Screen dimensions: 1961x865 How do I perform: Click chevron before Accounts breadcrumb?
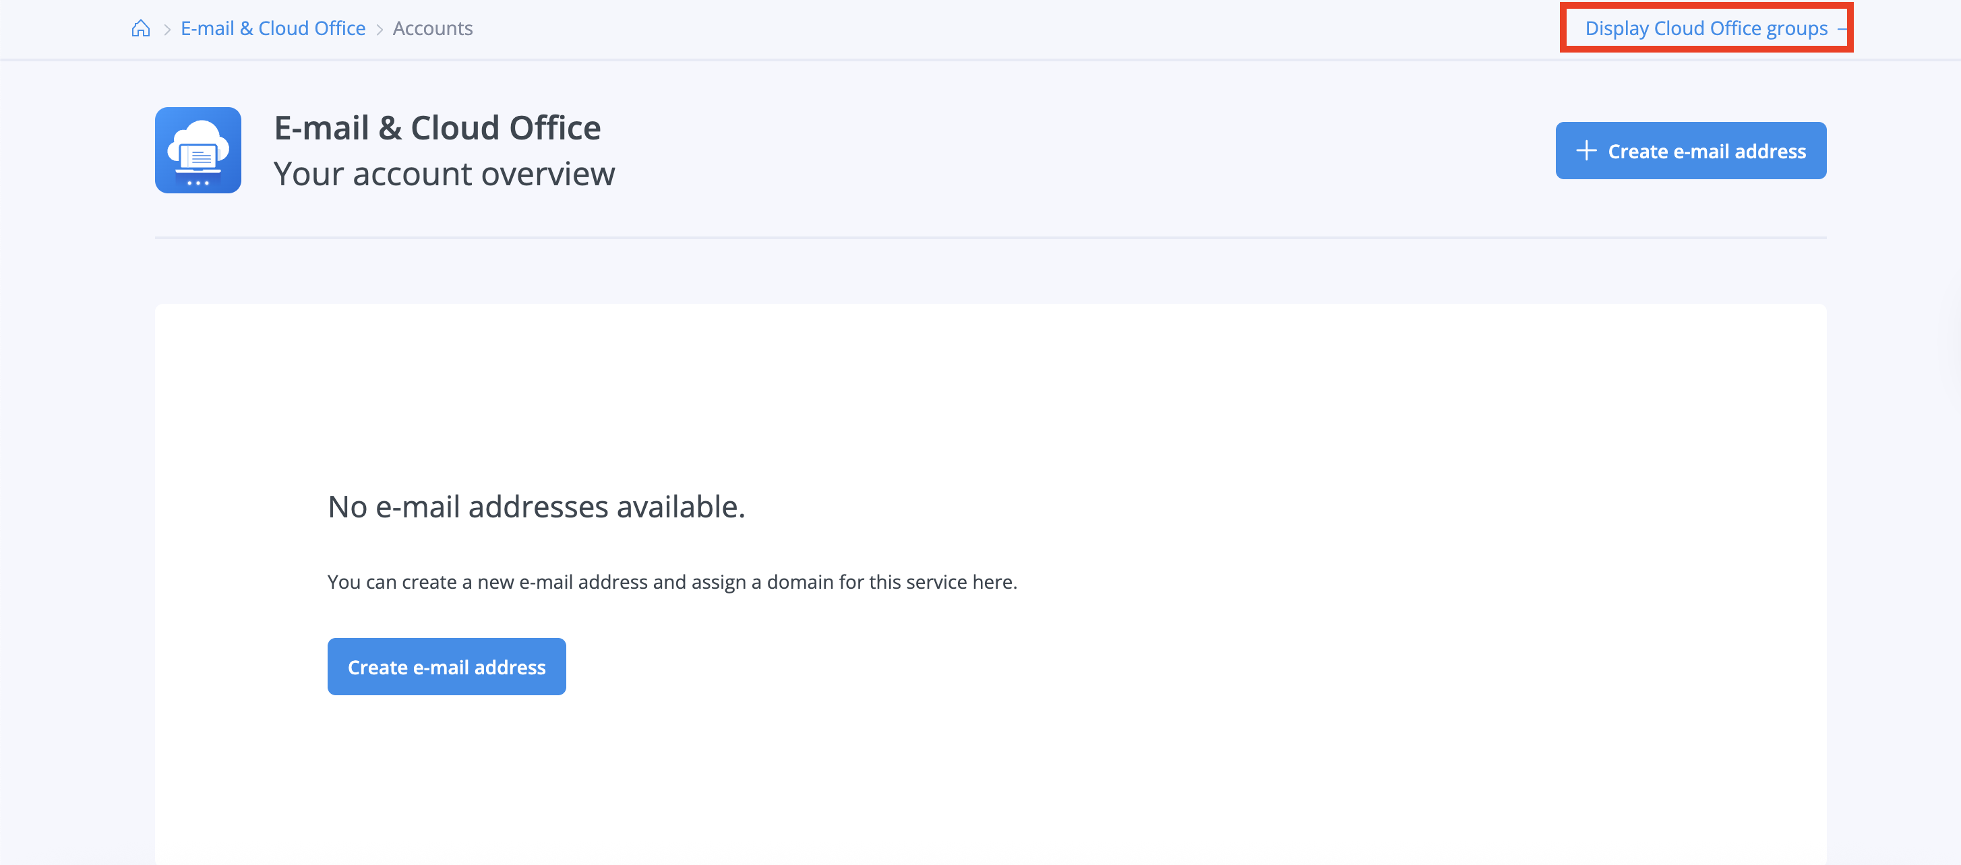tap(379, 30)
